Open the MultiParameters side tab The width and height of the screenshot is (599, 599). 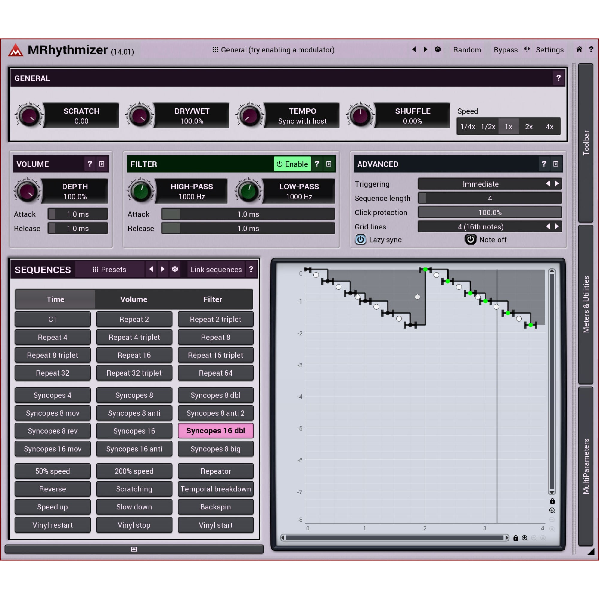(x=586, y=466)
